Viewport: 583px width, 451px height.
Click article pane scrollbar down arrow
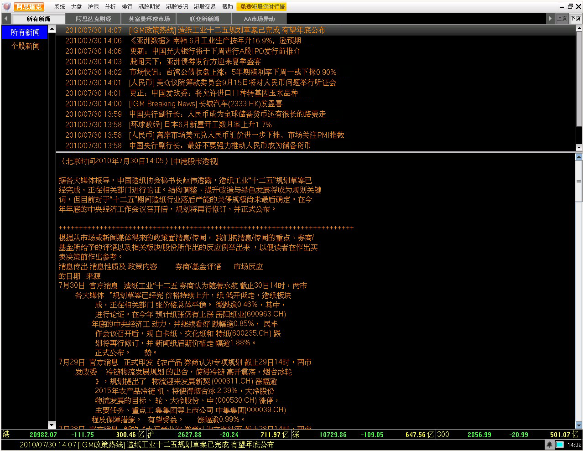coord(578,425)
